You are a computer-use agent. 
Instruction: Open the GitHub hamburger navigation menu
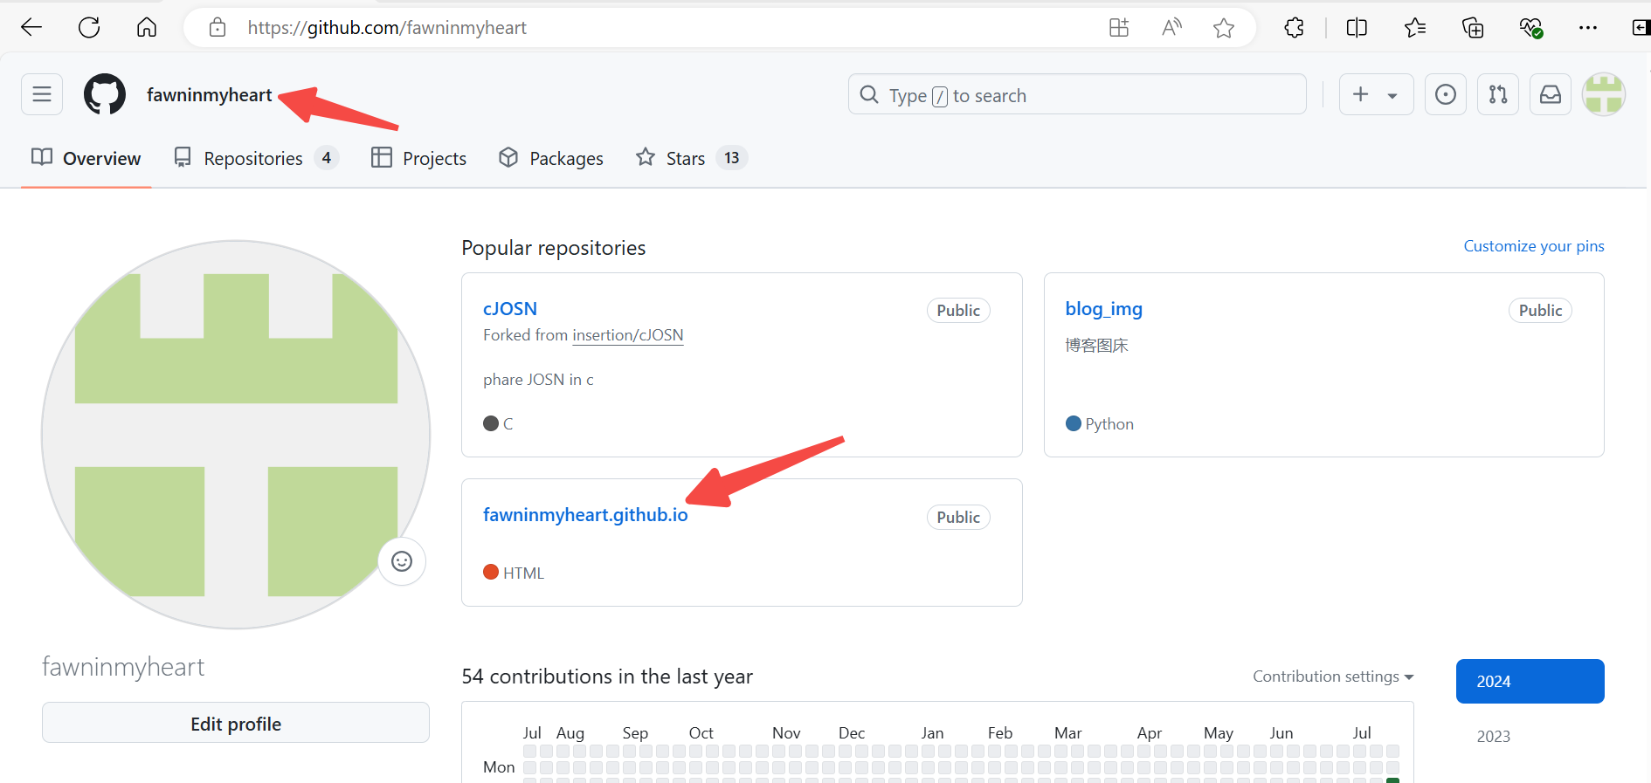(42, 94)
